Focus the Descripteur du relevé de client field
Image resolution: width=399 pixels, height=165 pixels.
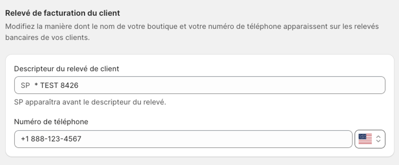(200, 85)
